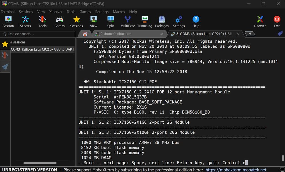Select COM3 session in sidebar list

(x=43, y=49)
